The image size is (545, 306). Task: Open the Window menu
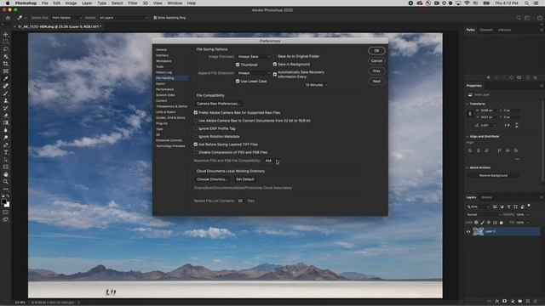point(175,3)
